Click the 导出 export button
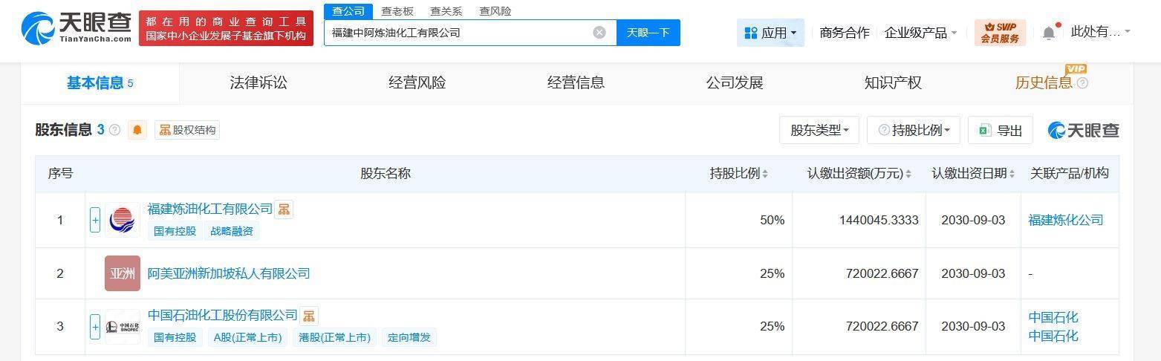Screen dimensions: 1161x361 (x=1001, y=130)
